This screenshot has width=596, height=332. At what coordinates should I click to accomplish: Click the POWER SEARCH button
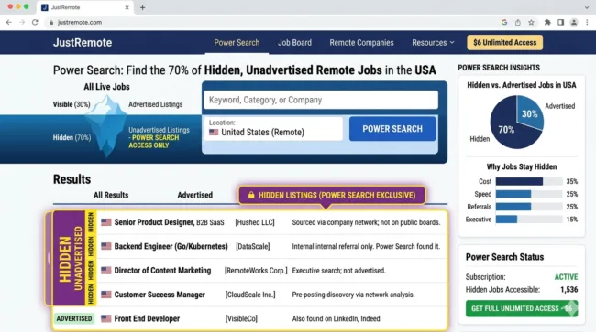(392, 129)
